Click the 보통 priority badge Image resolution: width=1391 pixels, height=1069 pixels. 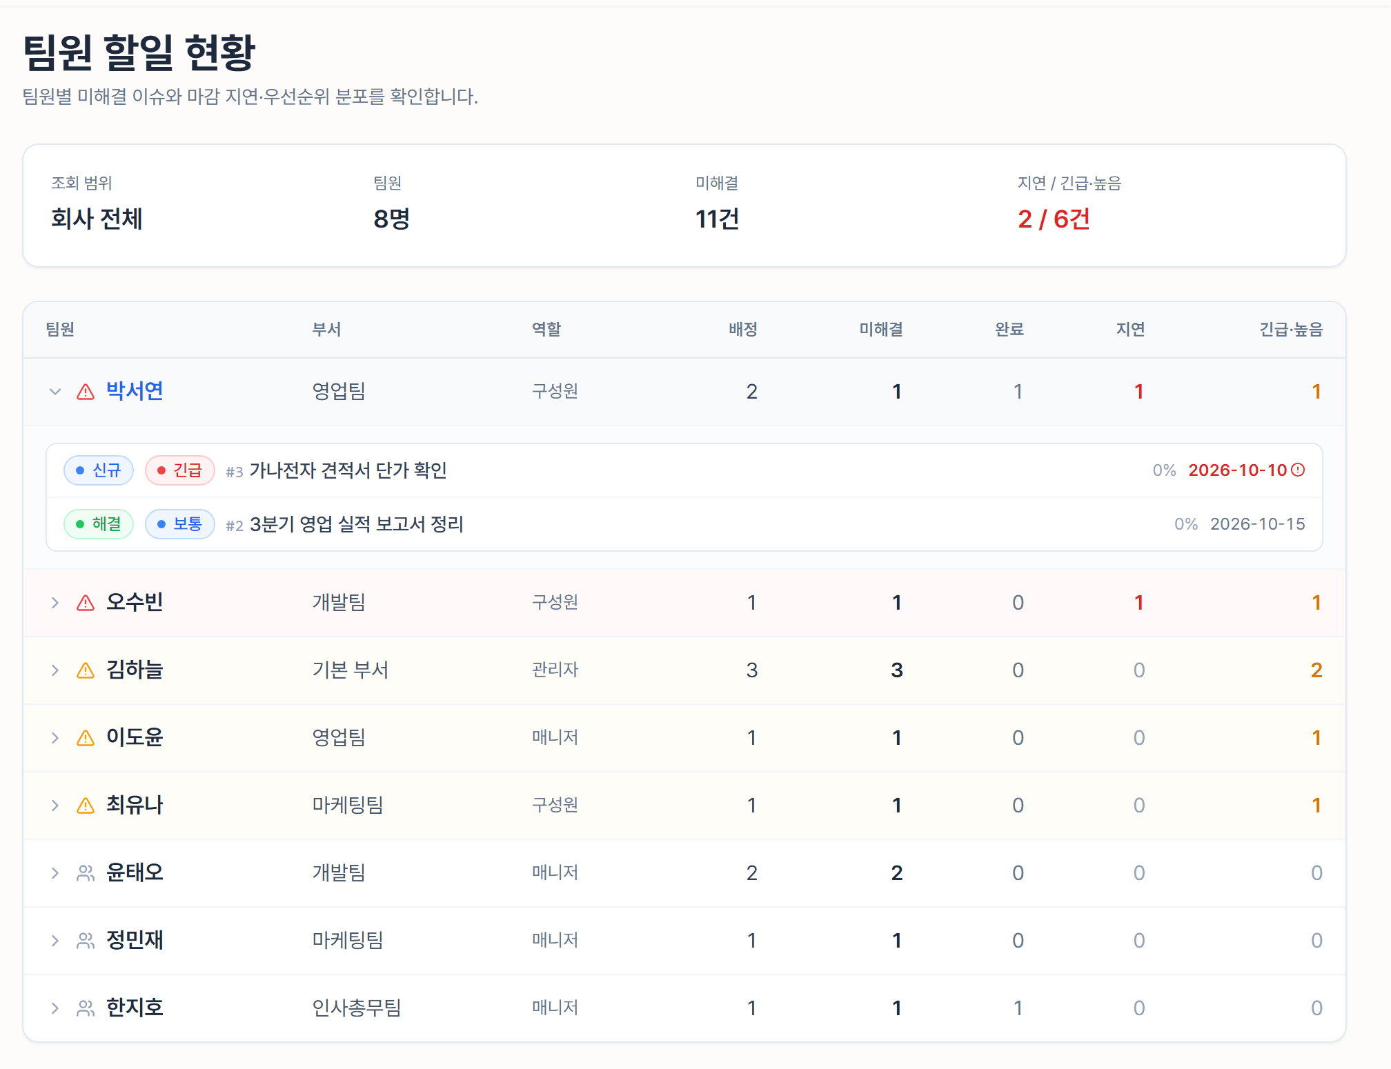point(180,524)
